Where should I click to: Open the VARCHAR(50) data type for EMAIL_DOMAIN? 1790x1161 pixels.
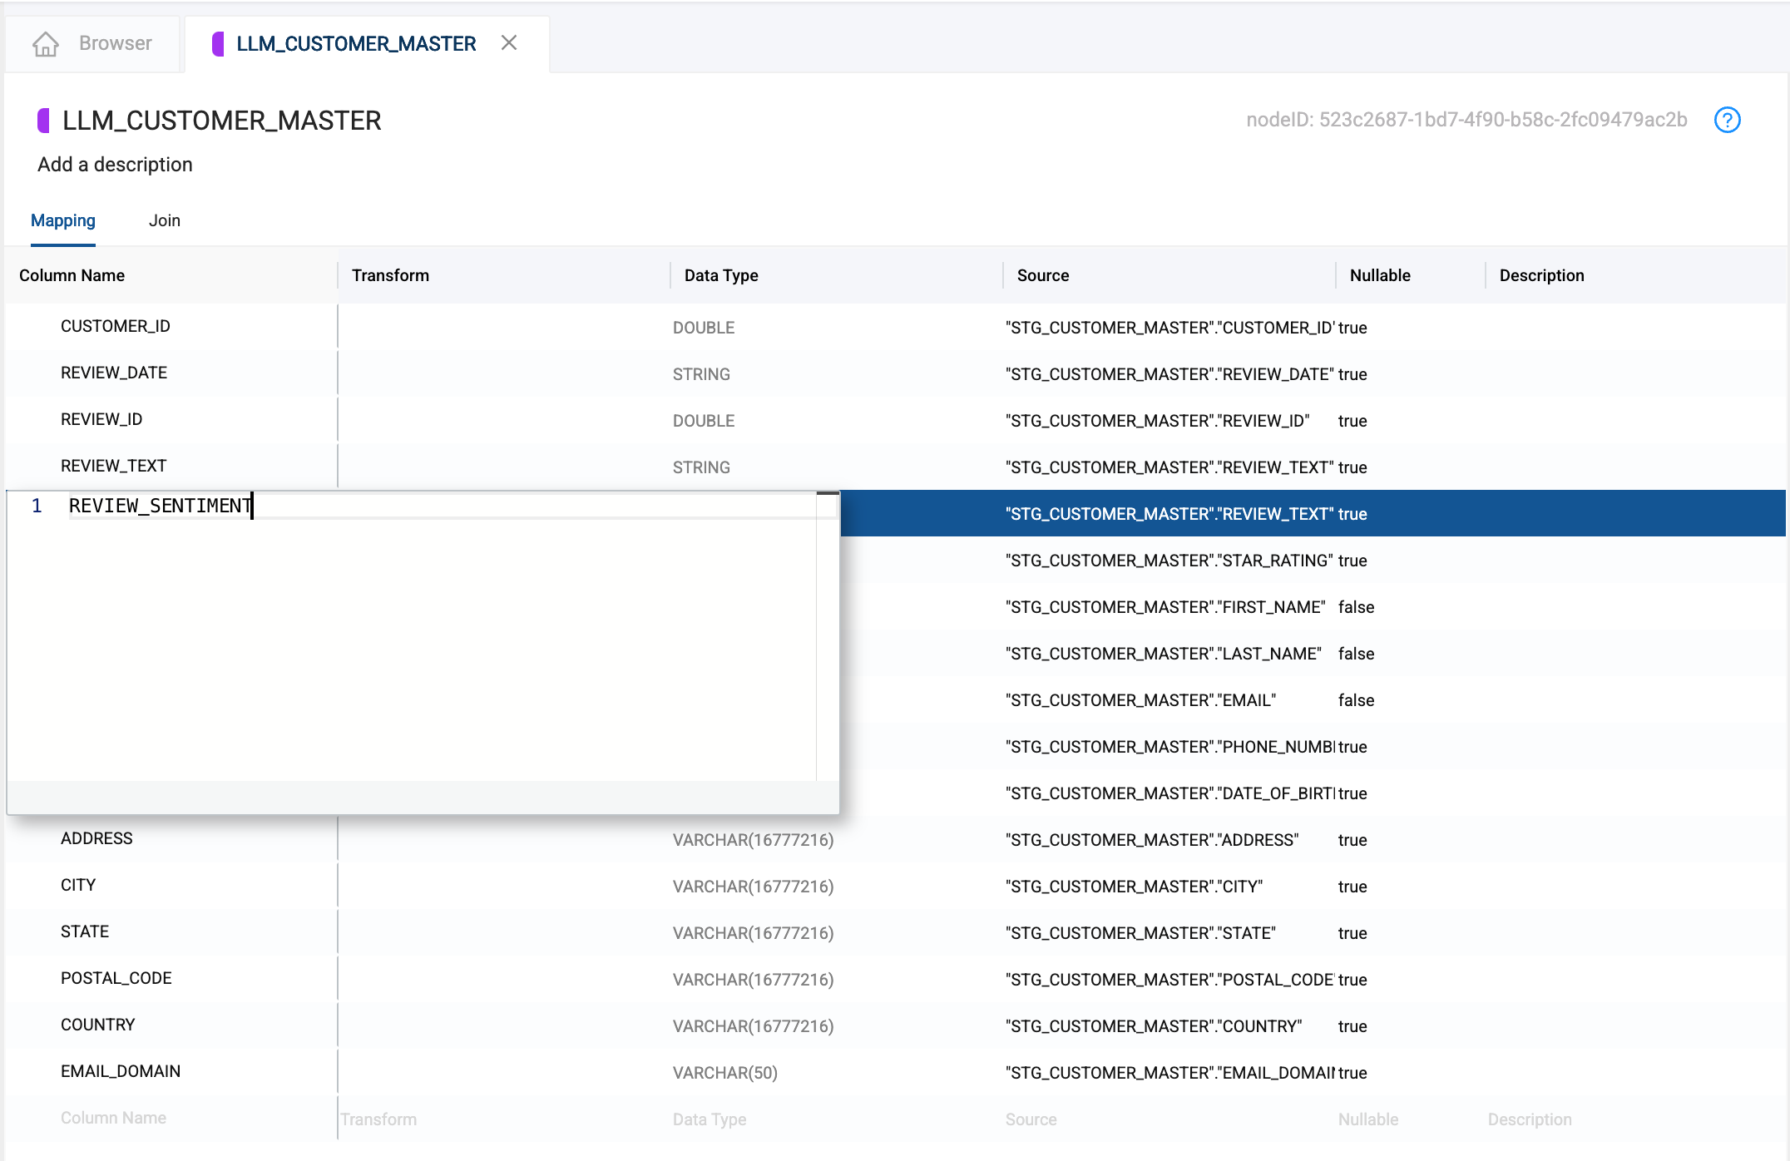click(x=724, y=1073)
